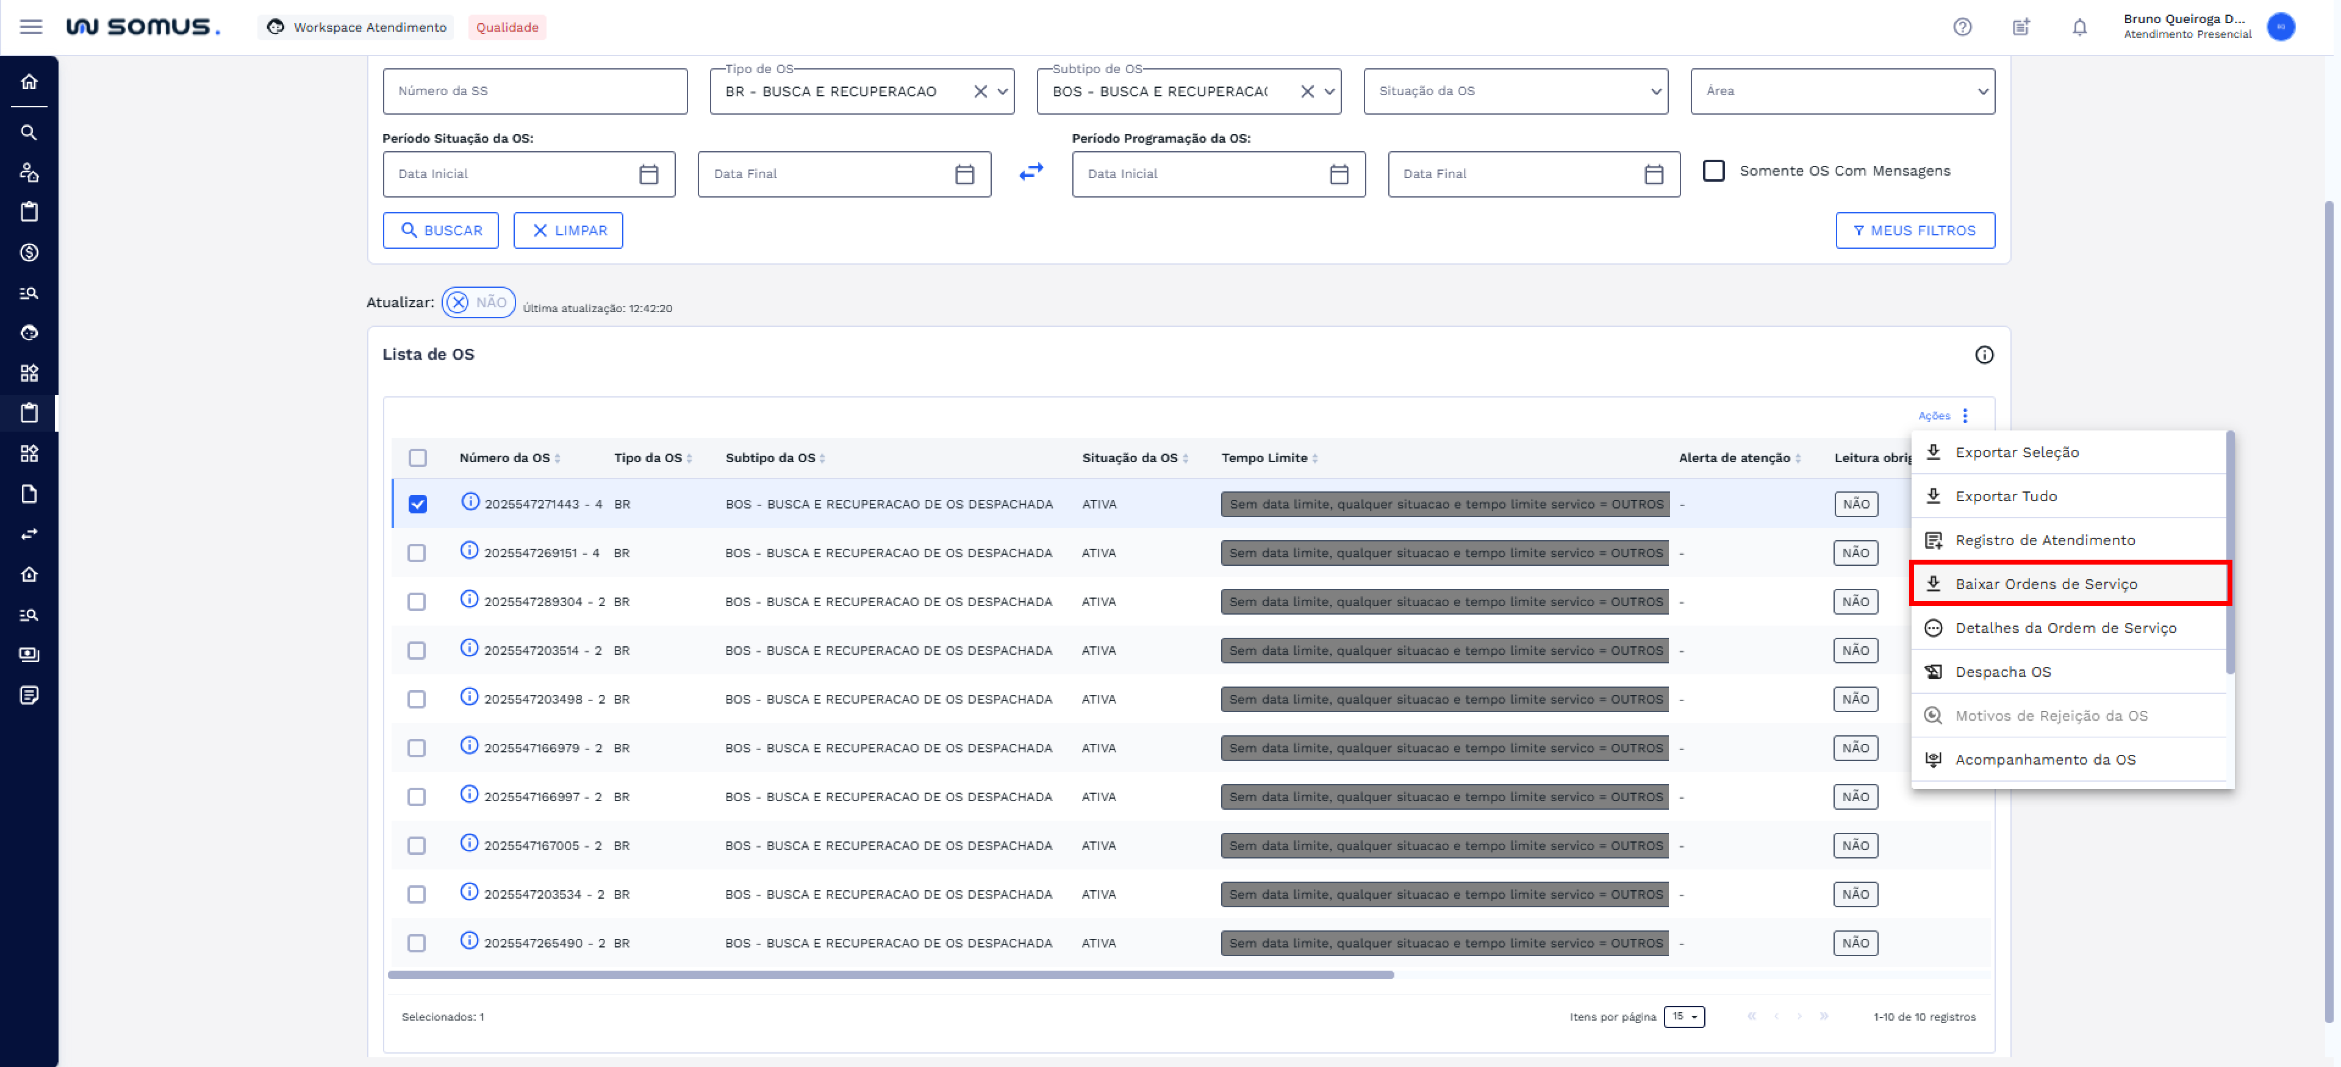This screenshot has width=2341, height=1067.
Task: Open the sidebar home icon
Action: [x=29, y=82]
